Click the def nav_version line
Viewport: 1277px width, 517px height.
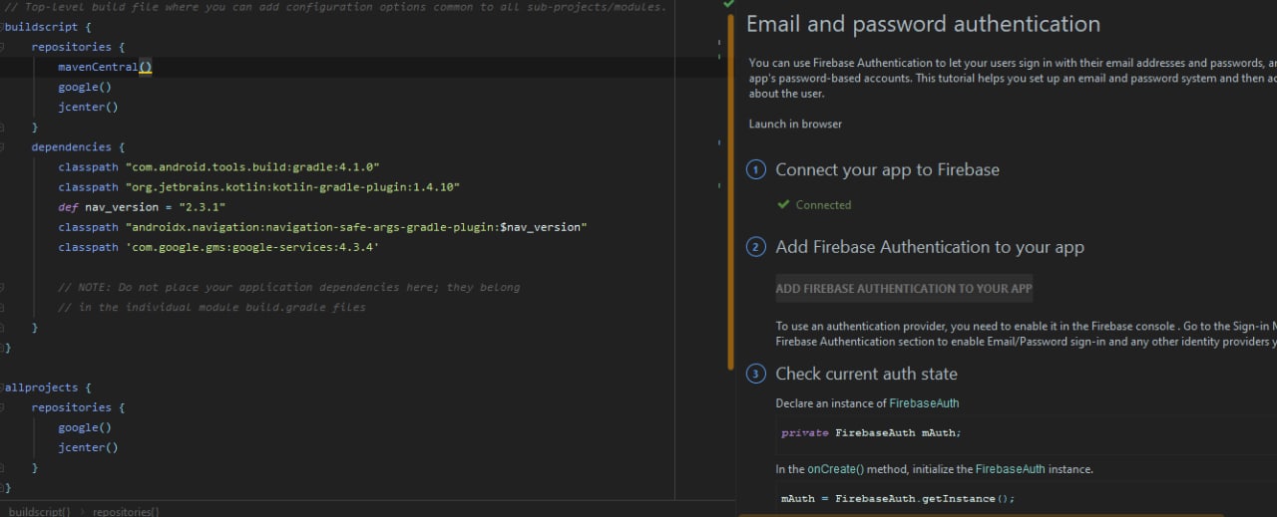142,207
